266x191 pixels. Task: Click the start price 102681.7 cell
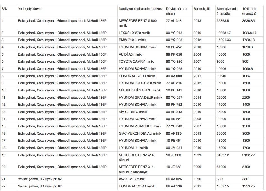(x=223, y=33)
